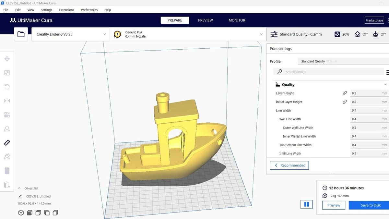Screen dimensions: 389x219
Task: Switch to top view cube
Action: 38,213
